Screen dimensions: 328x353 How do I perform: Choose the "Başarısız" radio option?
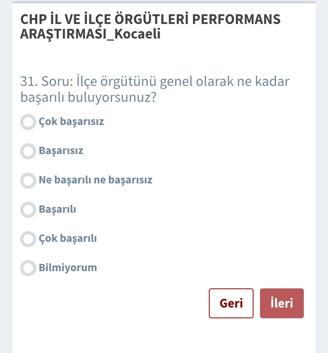(x=28, y=151)
